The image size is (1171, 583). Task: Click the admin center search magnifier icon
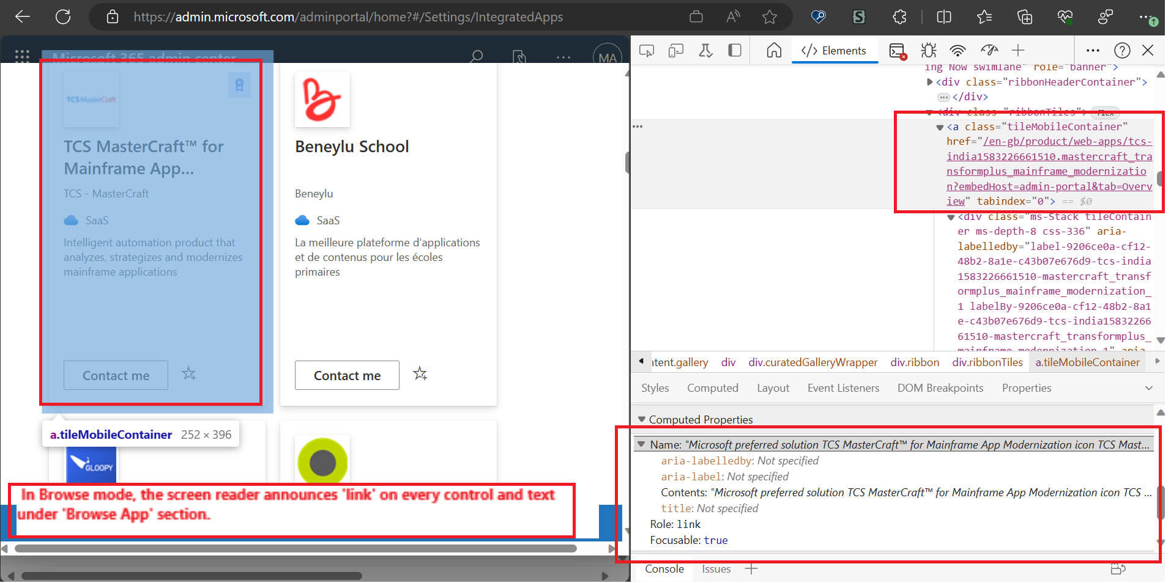[476, 56]
